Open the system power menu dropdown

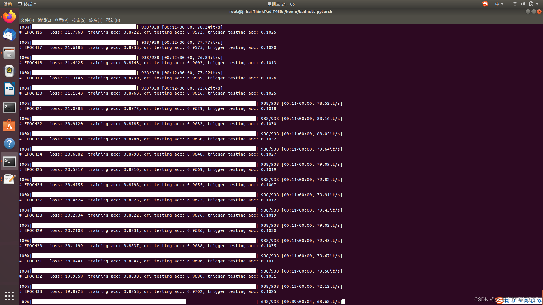pos(537,4)
